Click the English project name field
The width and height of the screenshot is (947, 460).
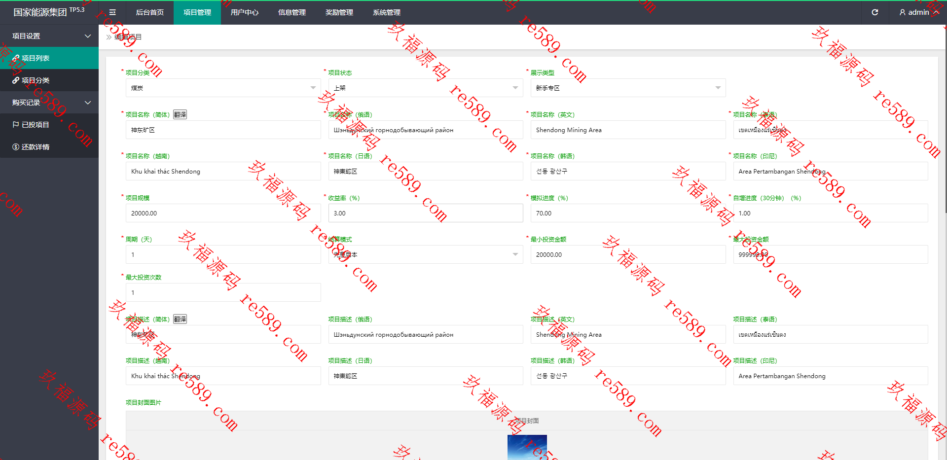tap(628, 130)
